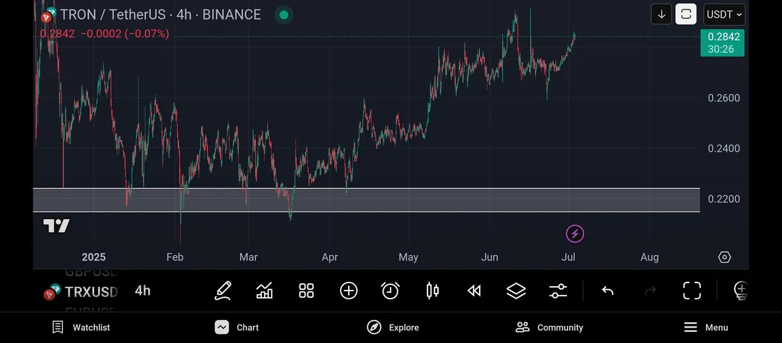
Task: Open time axis settings hexagon icon
Action: pyautogui.click(x=725, y=257)
